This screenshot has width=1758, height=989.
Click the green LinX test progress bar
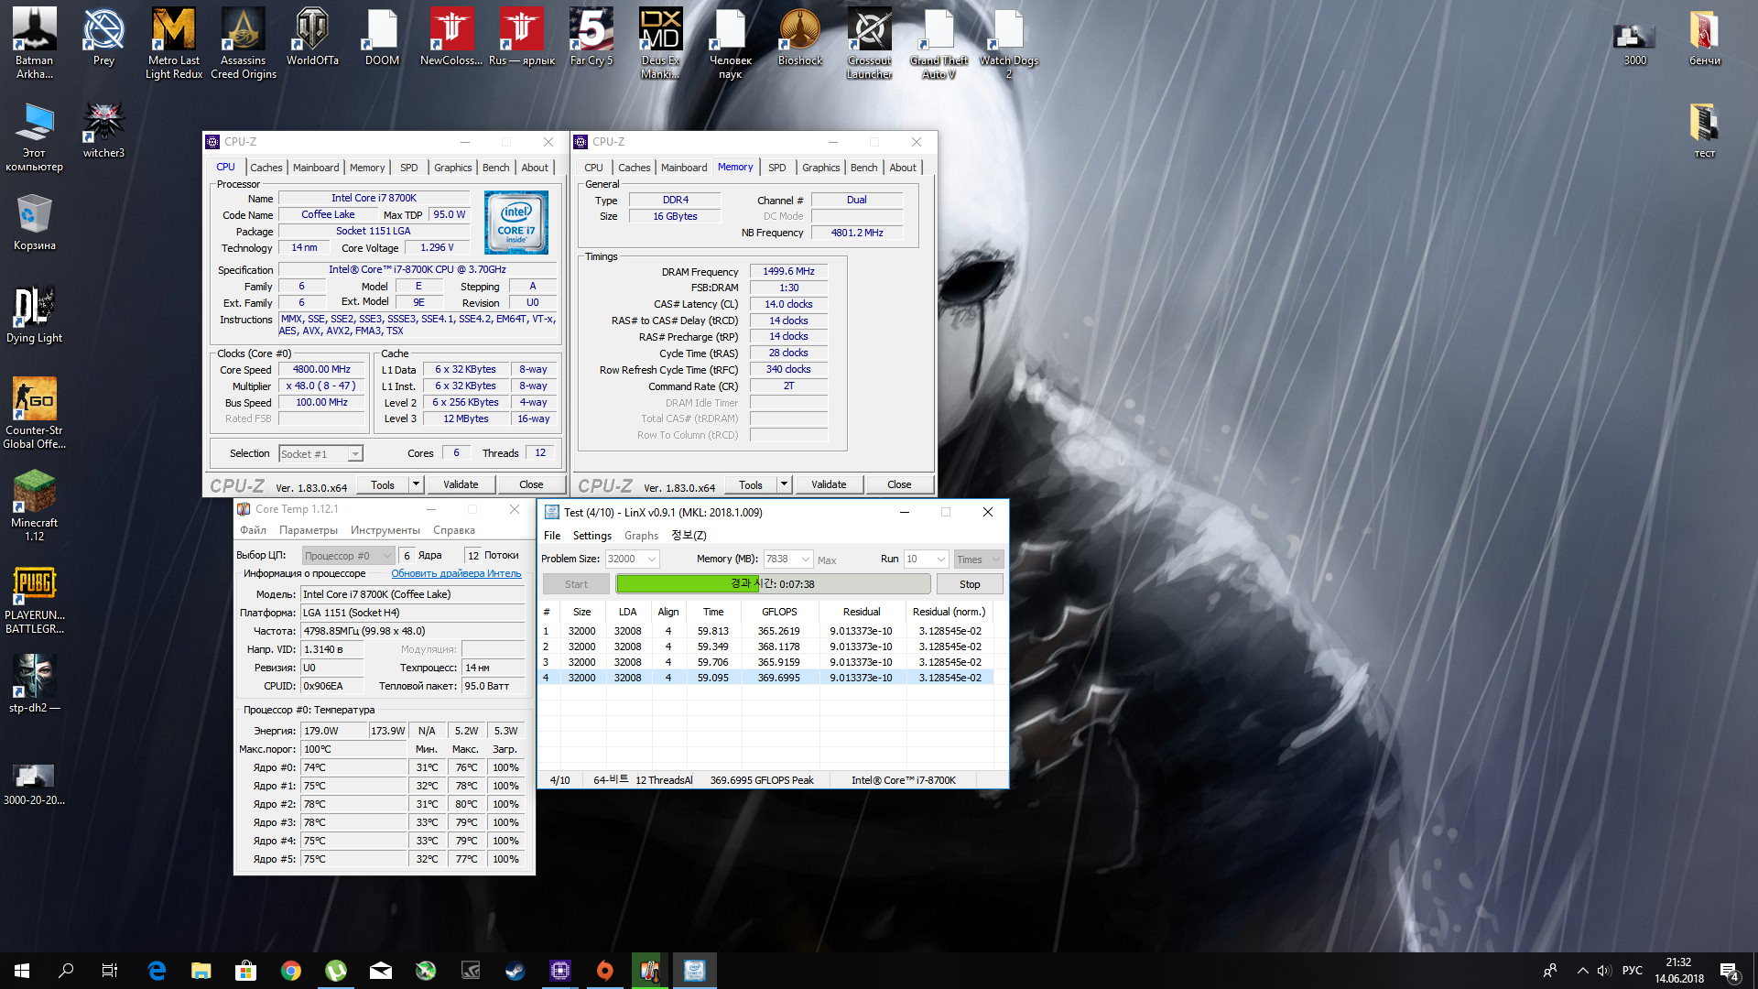pyautogui.click(x=687, y=584)
